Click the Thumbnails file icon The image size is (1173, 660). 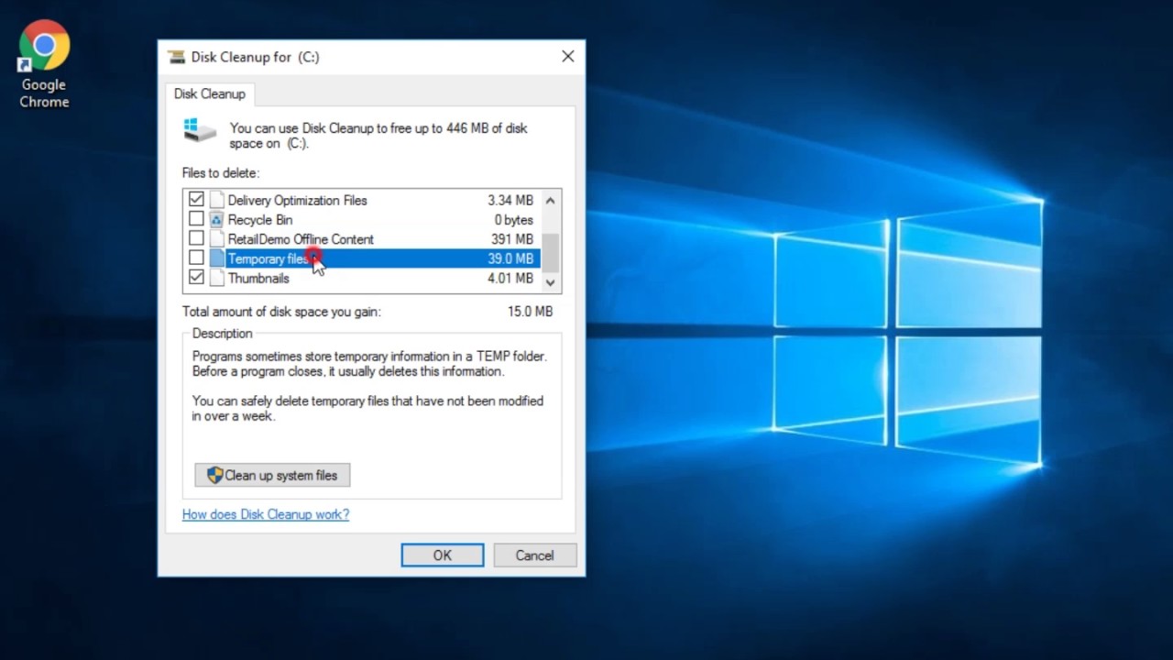pyautogui.click(x=216, y=278)
